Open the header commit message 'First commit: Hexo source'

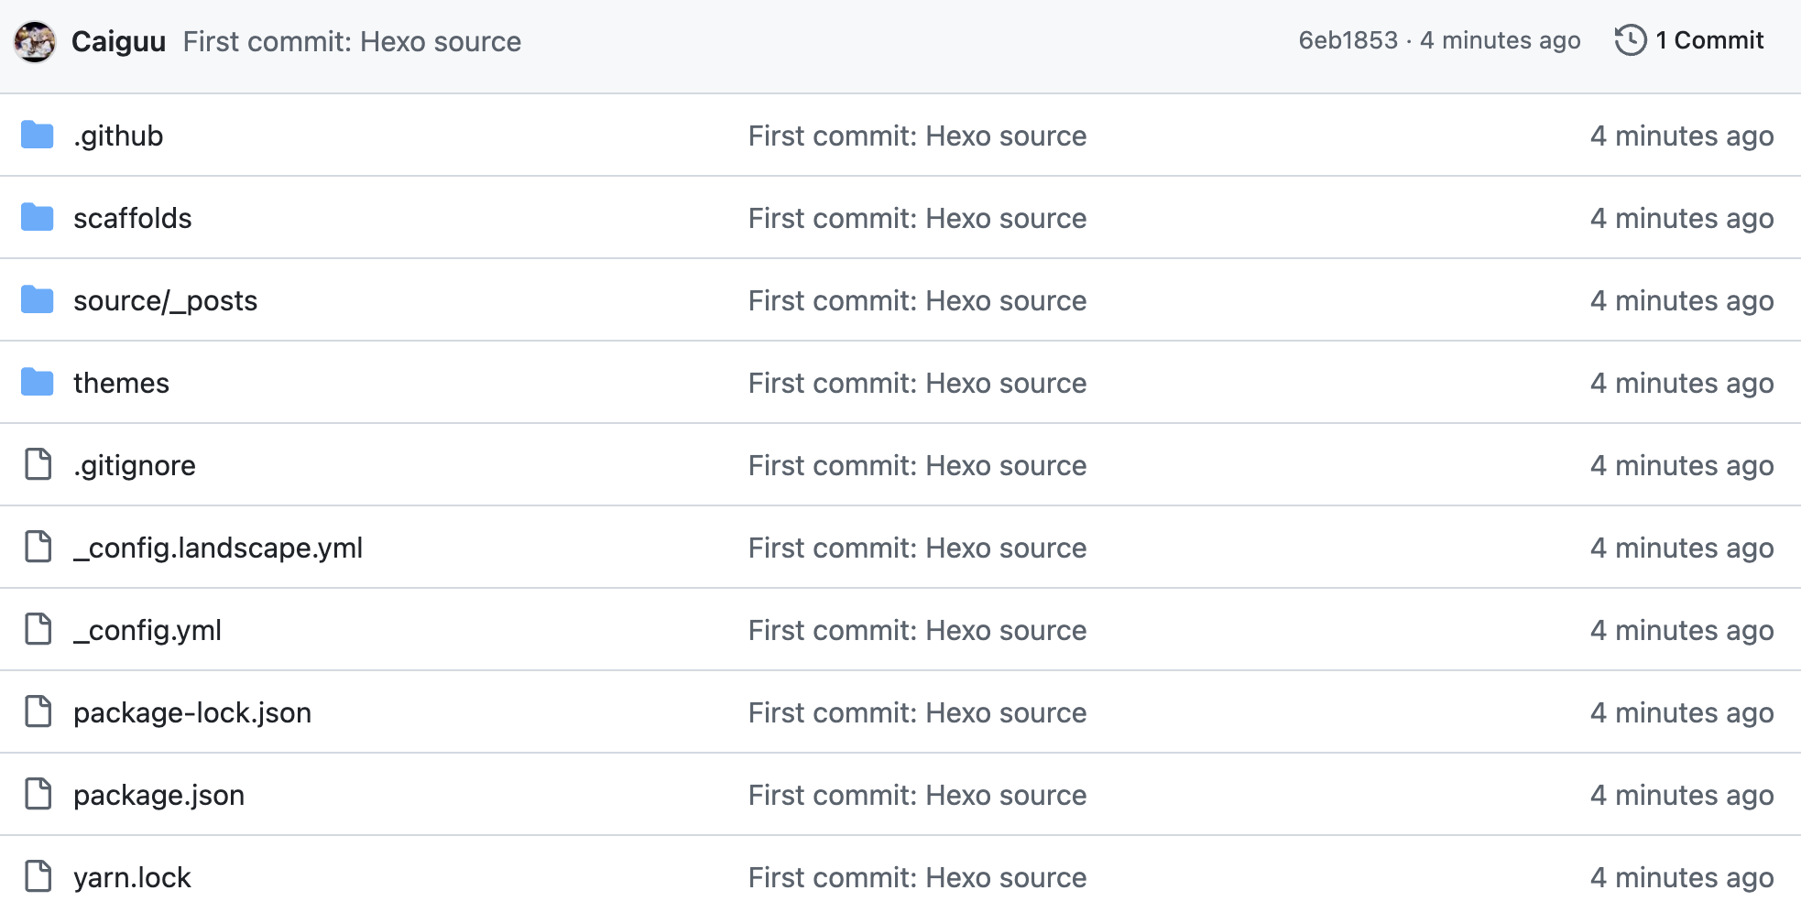(x=352, y=41)
